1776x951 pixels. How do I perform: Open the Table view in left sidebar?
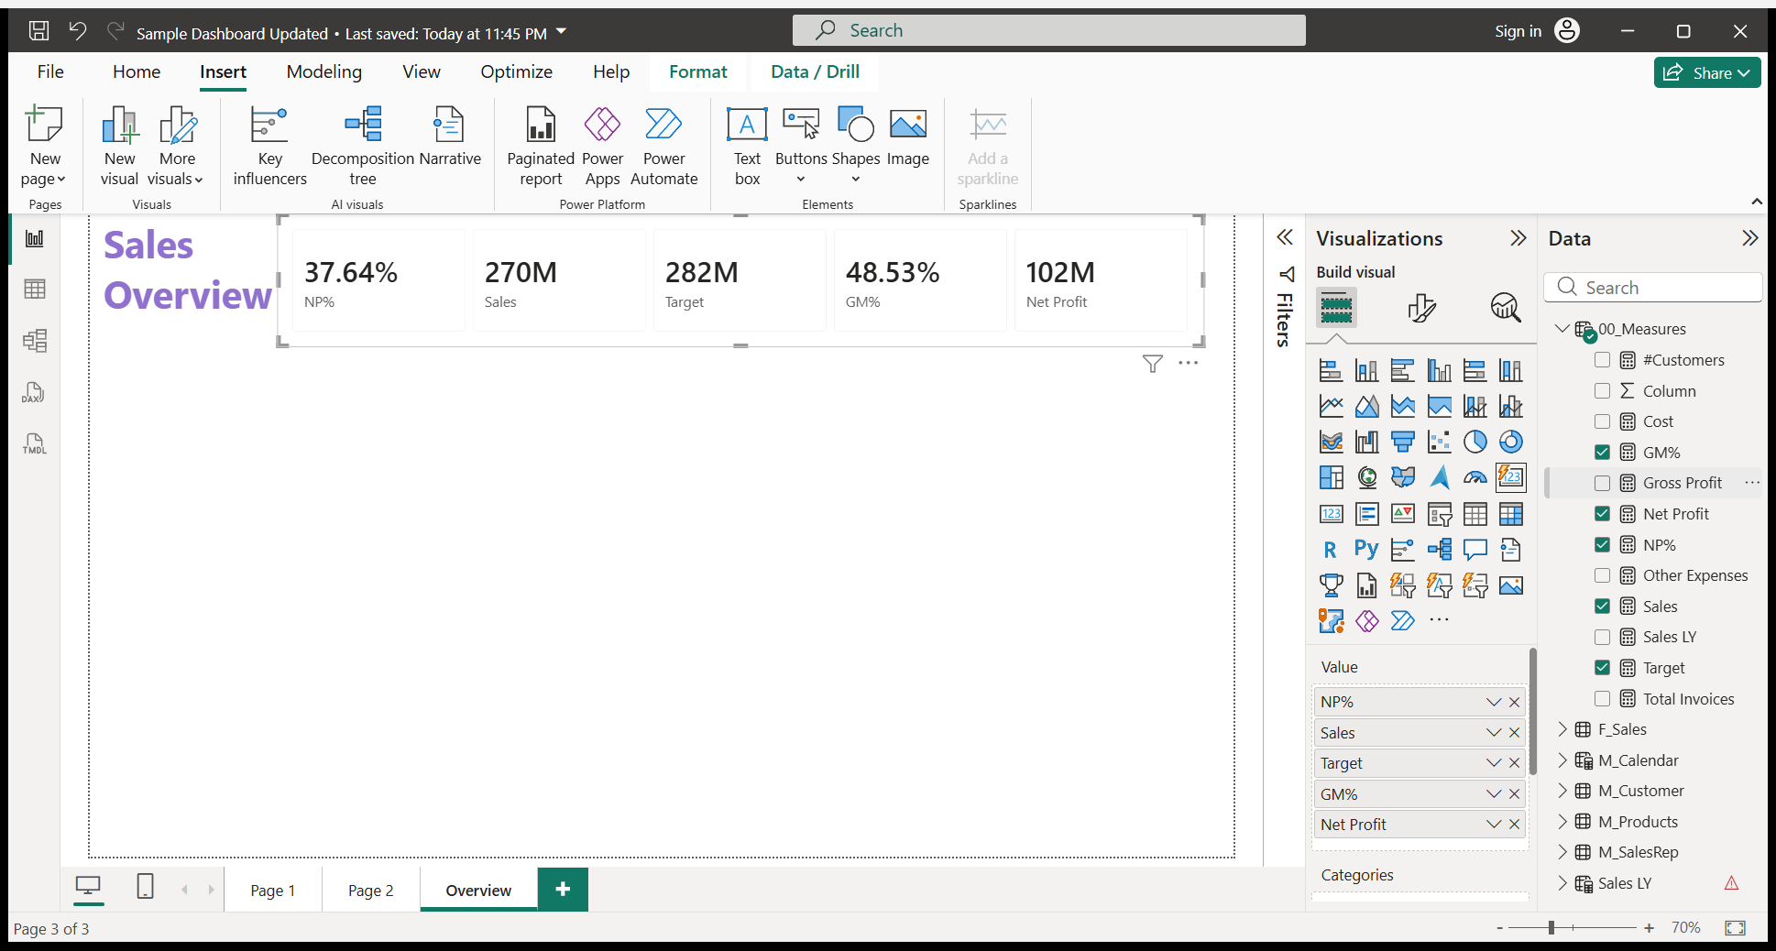coord(35,290)
